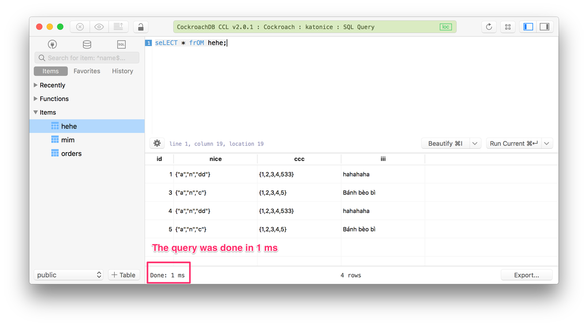Click the Beautify button
Viewport: 588px width, 326px height.
pos(445,143)
